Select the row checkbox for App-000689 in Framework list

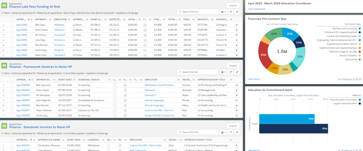click(12, 85)
